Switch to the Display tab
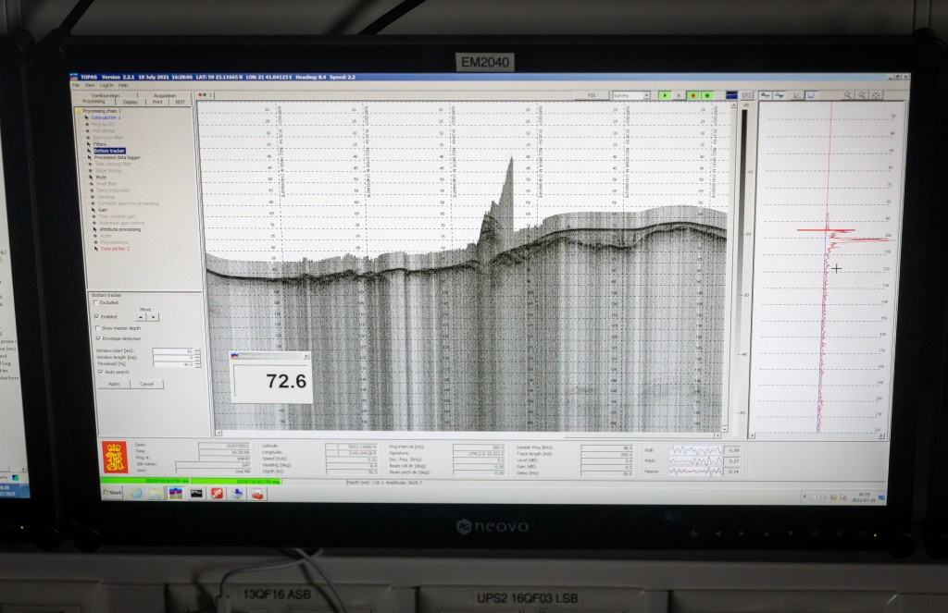Image resolution: width=948 pixels, height=613 pixels. click(x=131, y=102)
